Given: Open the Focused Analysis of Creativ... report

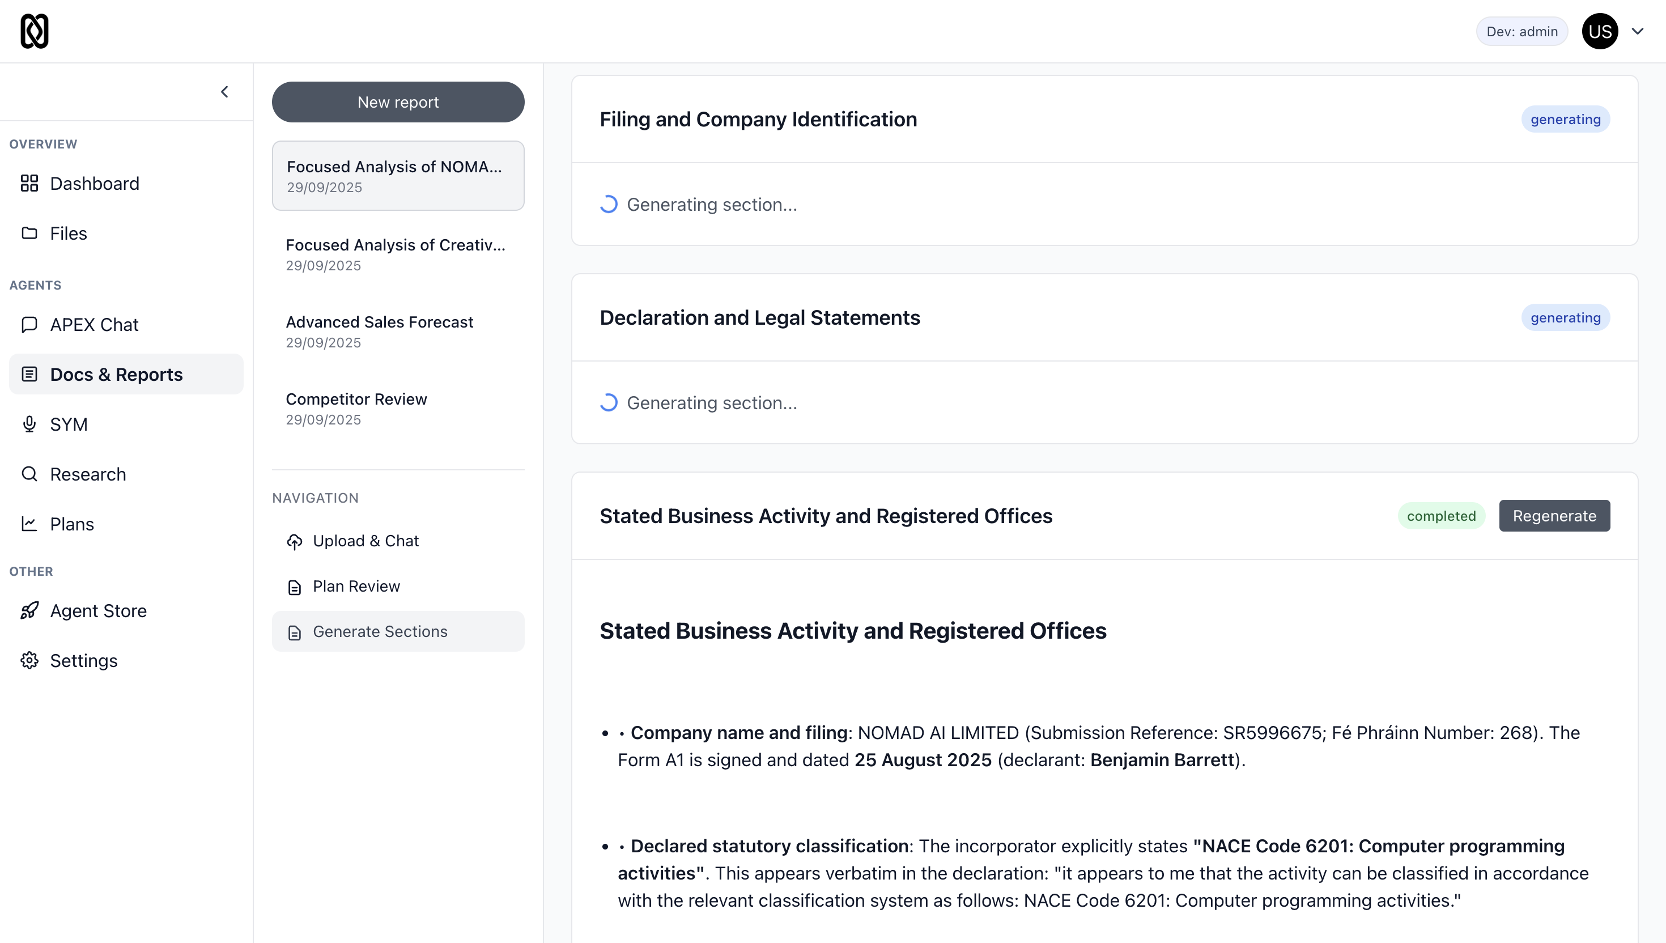Looking at the screenshot, I should [x=396, y=254].
